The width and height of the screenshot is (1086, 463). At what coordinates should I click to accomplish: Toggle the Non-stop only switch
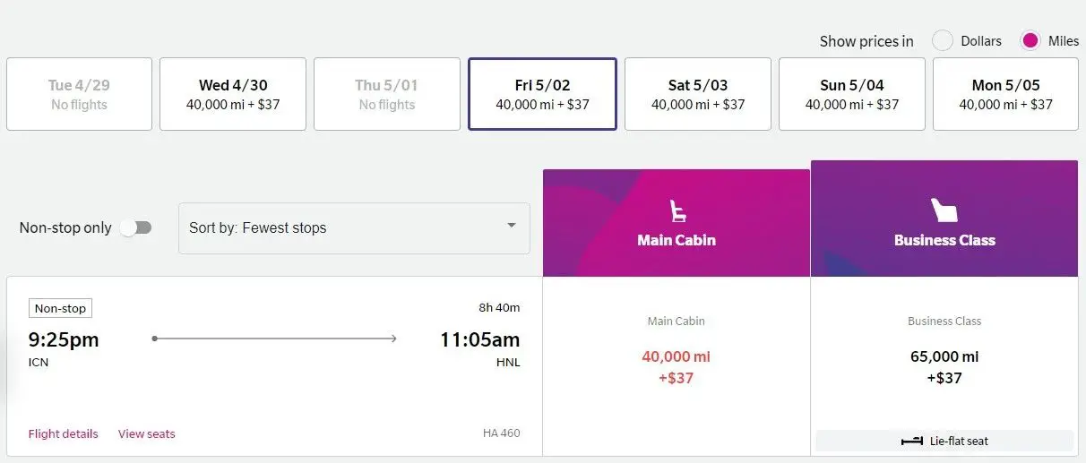pyautogui.click(x=135, y=227)
